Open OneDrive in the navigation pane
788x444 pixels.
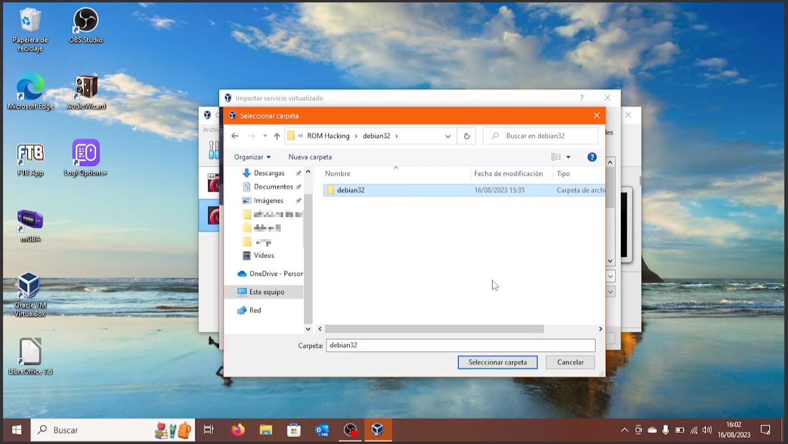click(275, 274)
